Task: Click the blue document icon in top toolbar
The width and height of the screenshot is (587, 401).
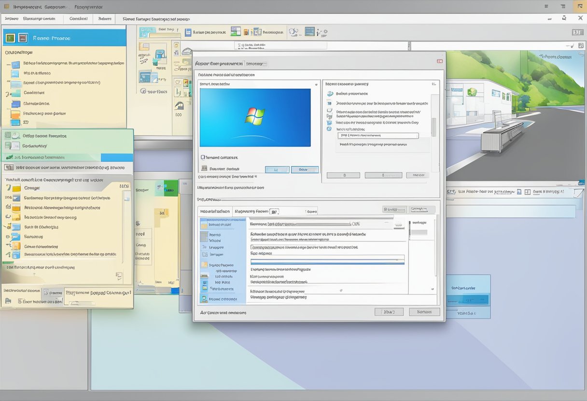Action: (x=188, y=32)
